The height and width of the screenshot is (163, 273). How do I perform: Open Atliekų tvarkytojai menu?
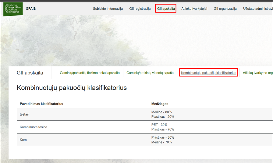pos(194,9)
